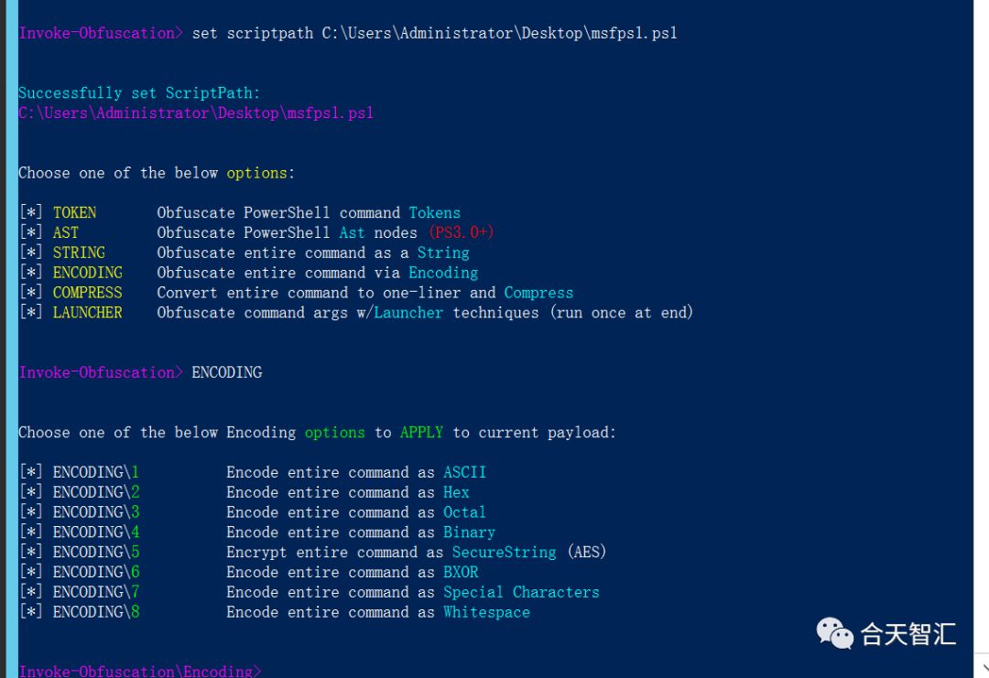This screenshot has height=678, width=989.
Task: Click the Whitespace encoding keyword
Action: [x=486, y=612]
